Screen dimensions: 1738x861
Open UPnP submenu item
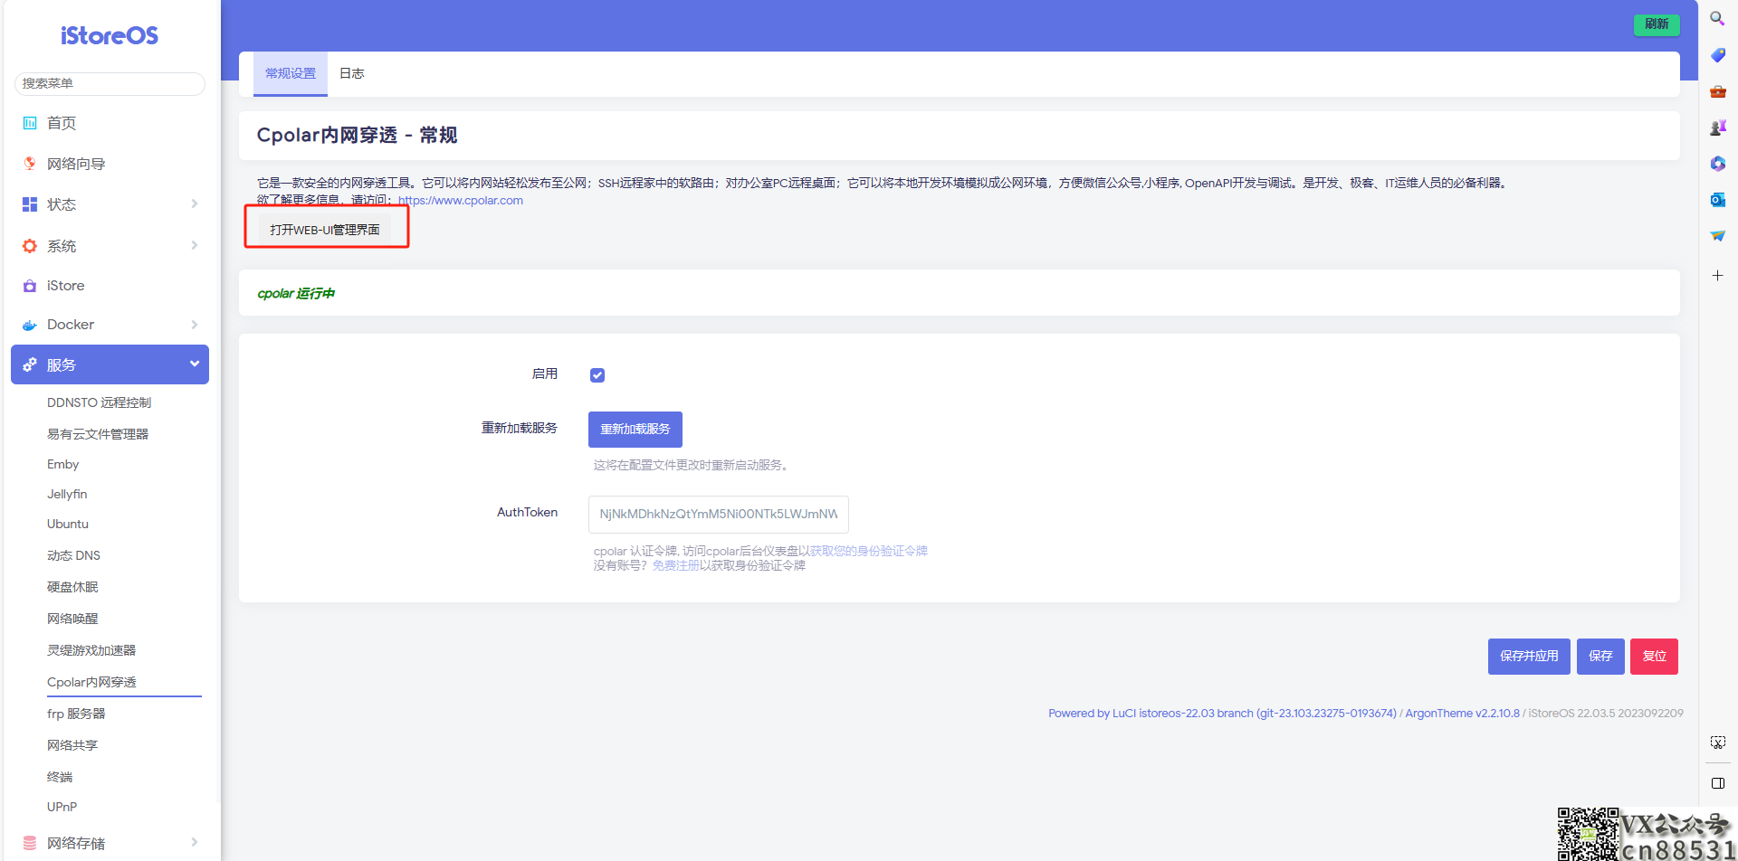62,807
